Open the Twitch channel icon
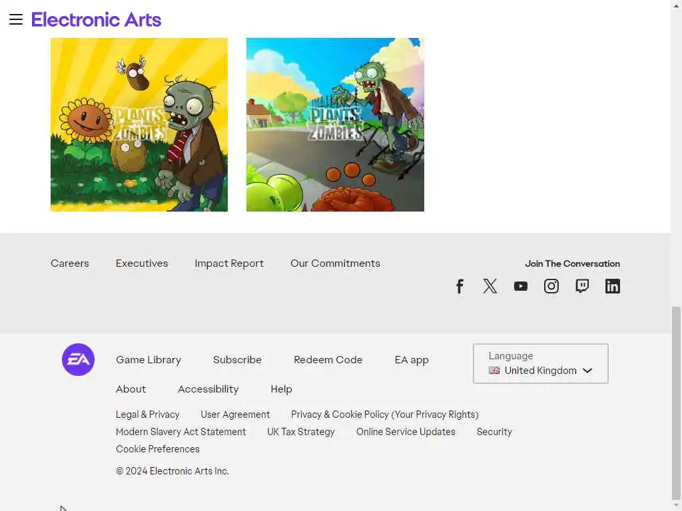This screenshot has width=682, height=511. (x=582, y=286)
